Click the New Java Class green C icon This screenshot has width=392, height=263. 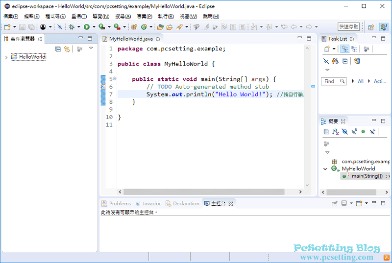144,27
